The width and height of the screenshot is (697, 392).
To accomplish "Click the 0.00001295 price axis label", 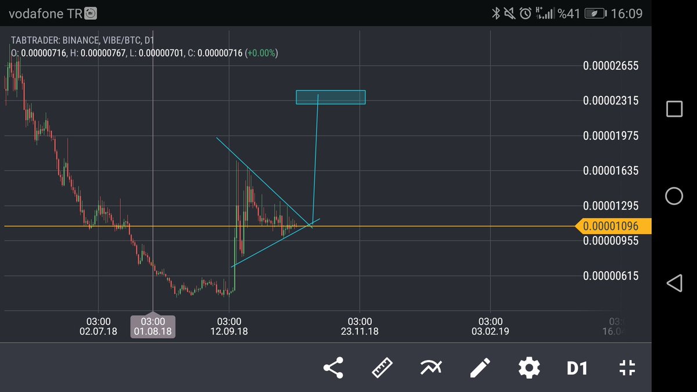I will pos(610,206).
